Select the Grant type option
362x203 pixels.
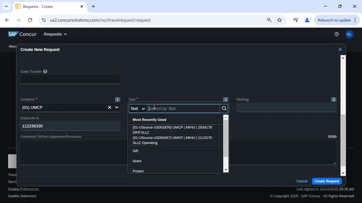point(137,161)
